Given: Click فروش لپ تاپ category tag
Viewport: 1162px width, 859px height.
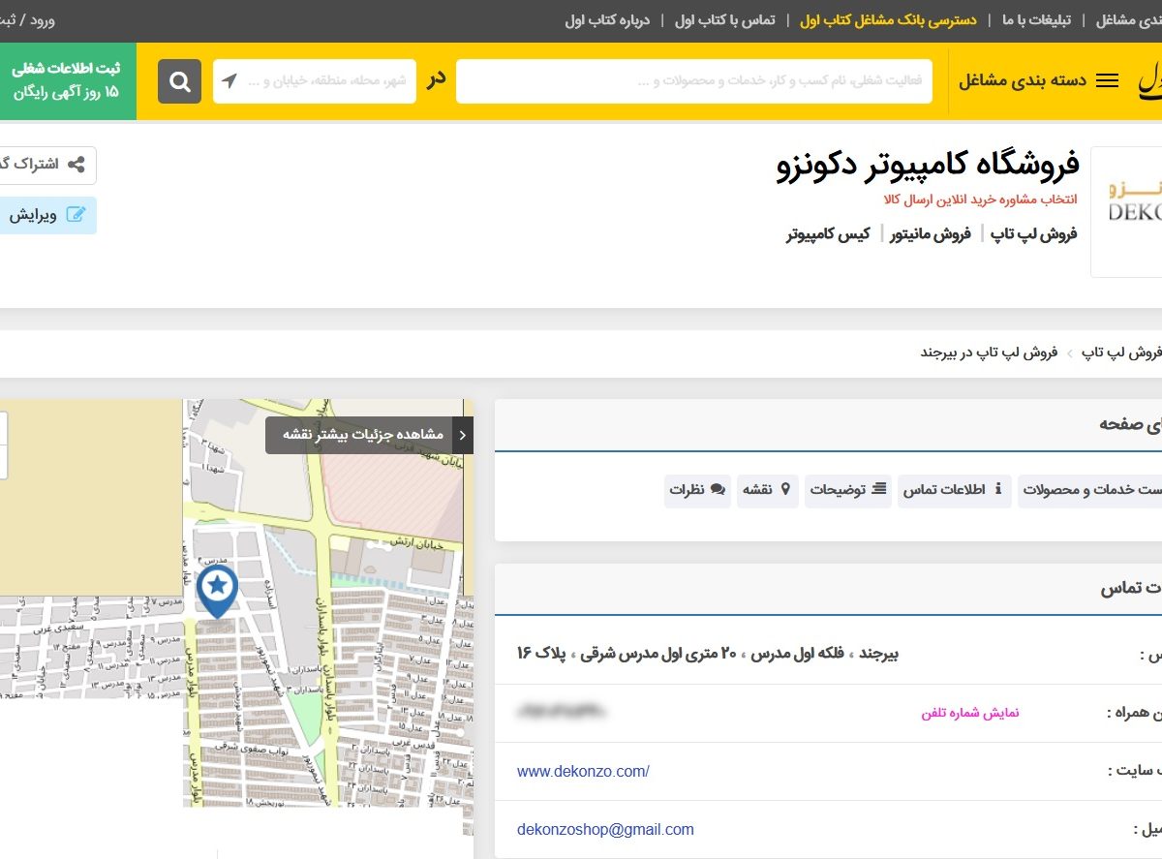Looking at the screenshot, I should tap(1034, 233).
